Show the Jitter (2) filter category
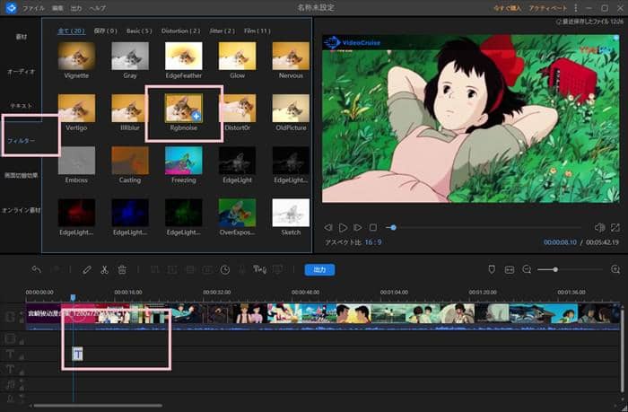The height and width of the screenshot is (412, 628). (222, 31)
